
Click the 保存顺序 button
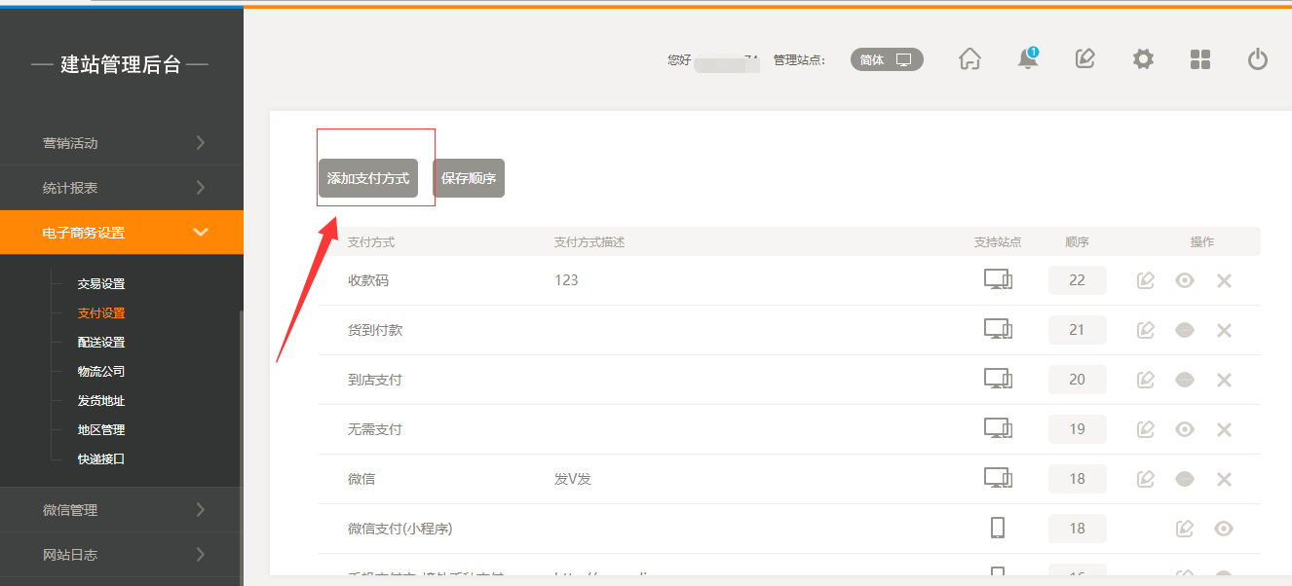tap(469, 178)
